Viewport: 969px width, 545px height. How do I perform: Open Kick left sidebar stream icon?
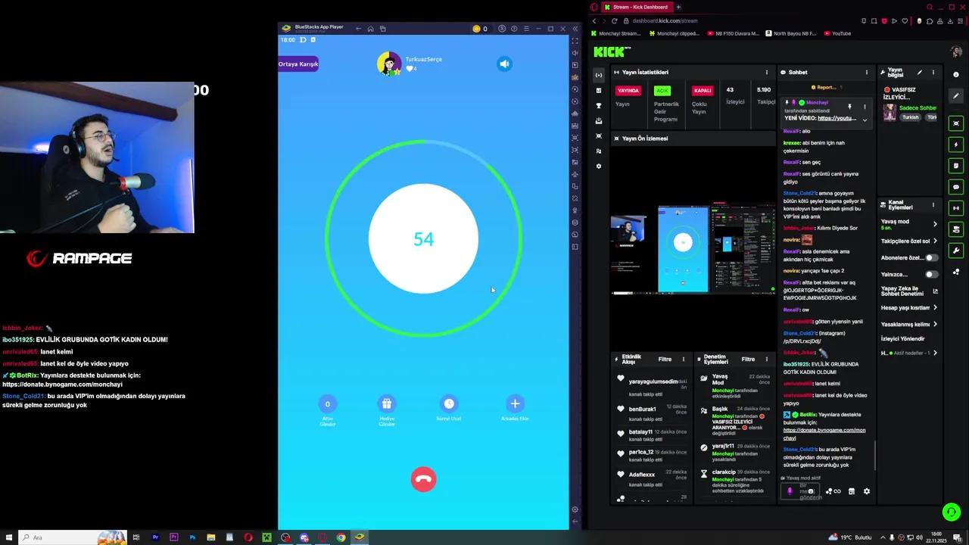(x=599, y=75)
